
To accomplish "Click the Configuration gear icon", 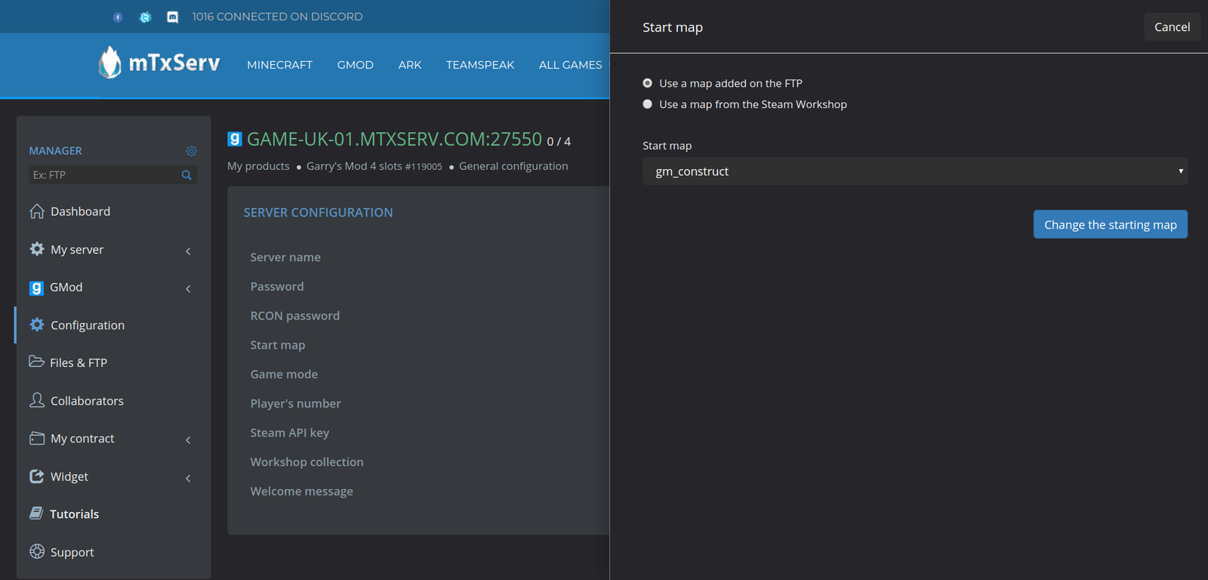I will pyautogui.click(x=37, y=325).
